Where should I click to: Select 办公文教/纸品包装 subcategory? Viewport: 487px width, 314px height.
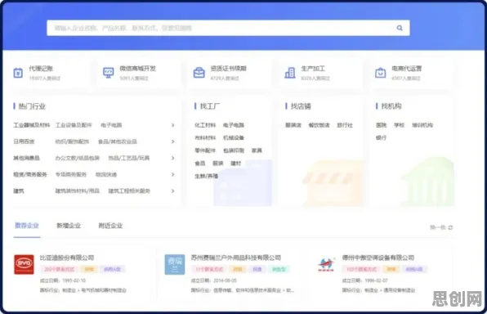point(78,158)
